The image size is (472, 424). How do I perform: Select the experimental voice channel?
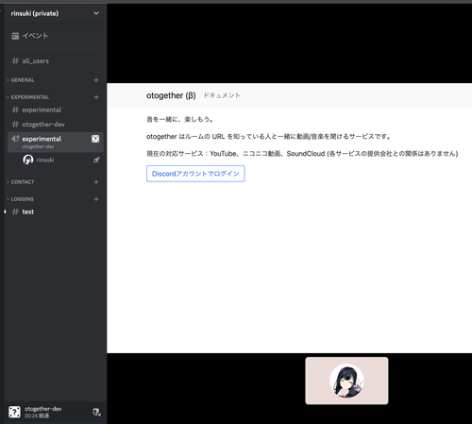point(55,143)
